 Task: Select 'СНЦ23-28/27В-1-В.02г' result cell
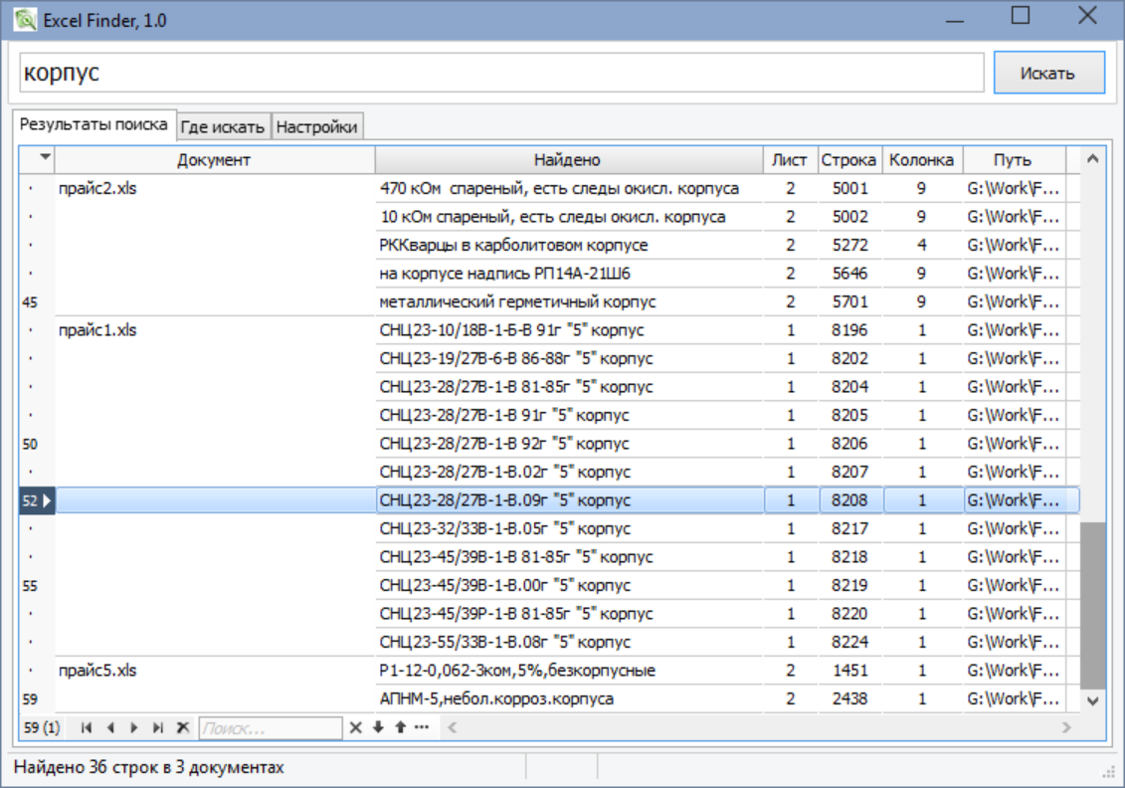tap(569, 473)
